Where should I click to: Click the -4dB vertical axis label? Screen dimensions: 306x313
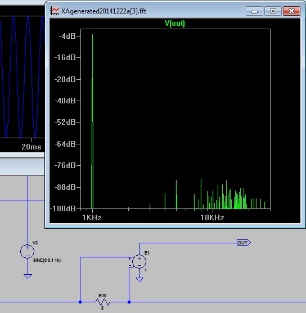pos(67,36)
